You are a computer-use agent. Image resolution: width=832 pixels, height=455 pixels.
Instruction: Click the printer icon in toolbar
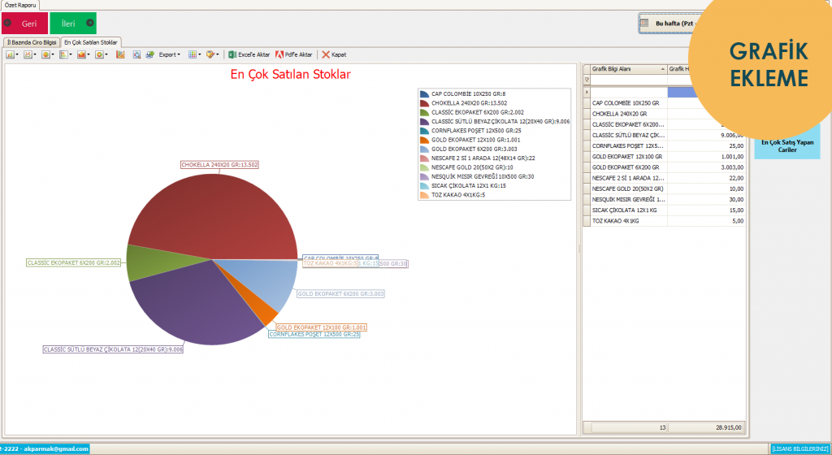pyautogui.click(x=150, y=54)
